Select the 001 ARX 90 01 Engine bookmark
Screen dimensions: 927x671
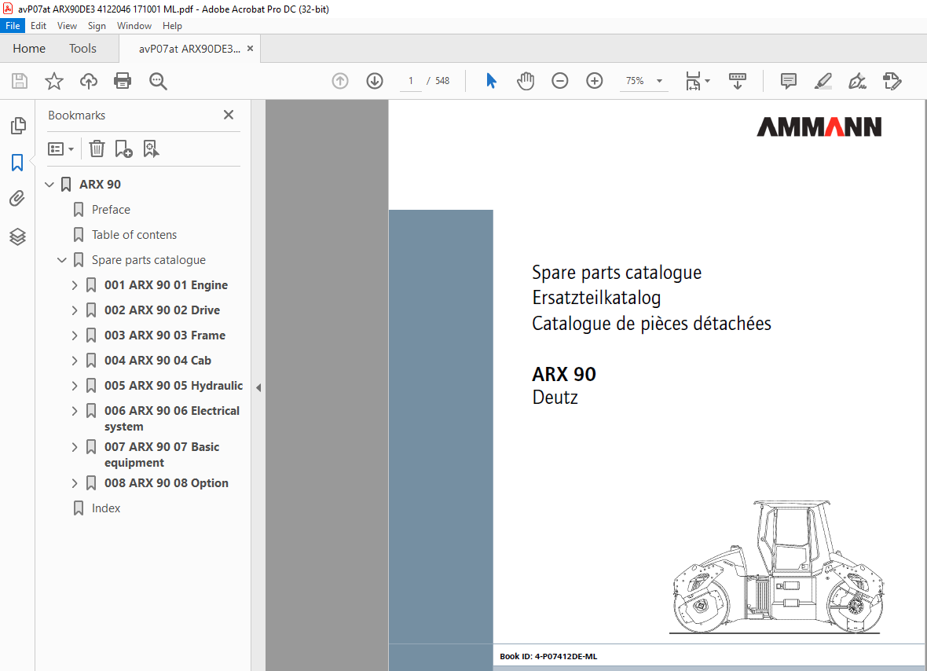pyautogui.click(x=166, y=285)
